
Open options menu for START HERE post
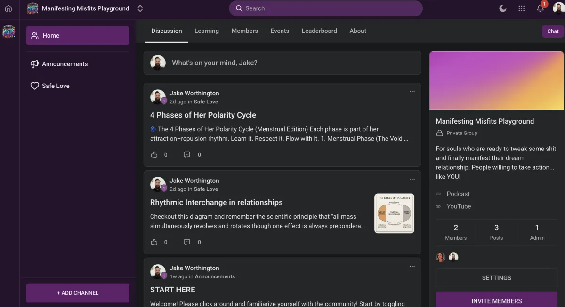pos(412,267)
